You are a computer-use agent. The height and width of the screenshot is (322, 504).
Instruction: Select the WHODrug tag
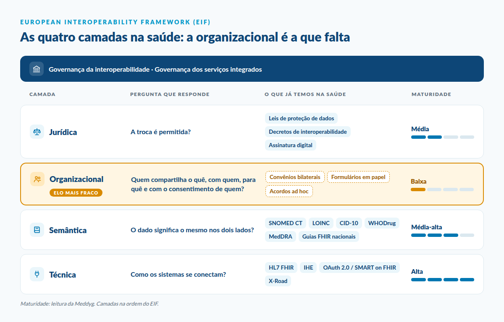click(382, 223)
